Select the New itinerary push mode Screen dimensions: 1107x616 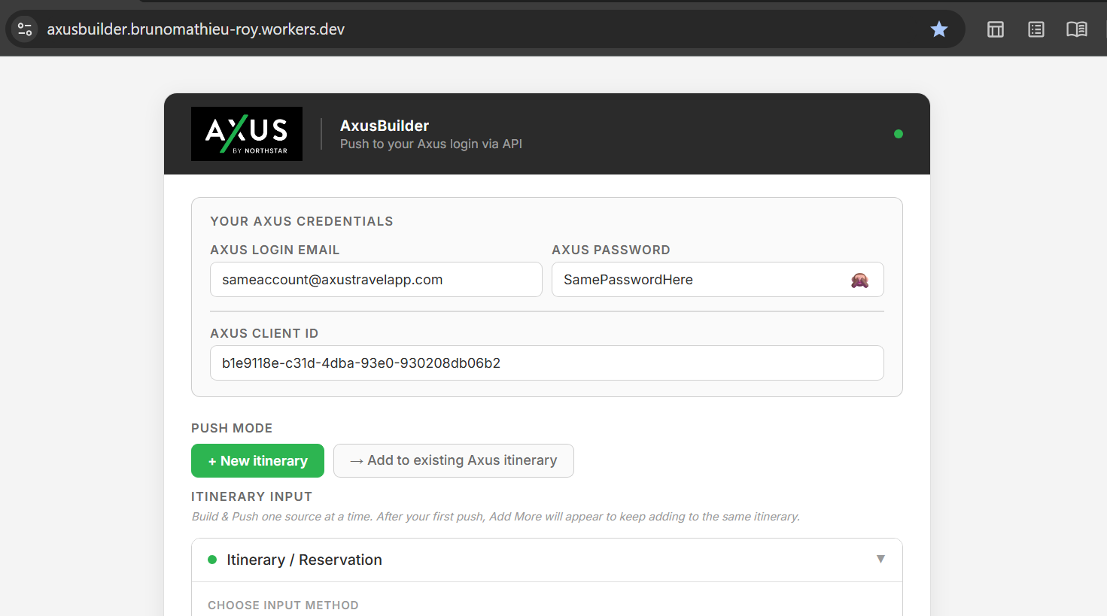257,461
